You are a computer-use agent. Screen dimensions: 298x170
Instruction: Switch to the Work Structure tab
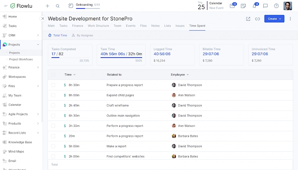pos(98,26)
